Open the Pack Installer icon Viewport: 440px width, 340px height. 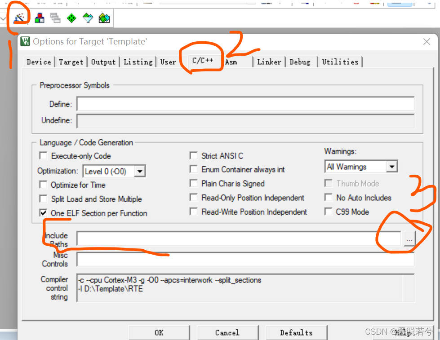click(x=104, y=18)
